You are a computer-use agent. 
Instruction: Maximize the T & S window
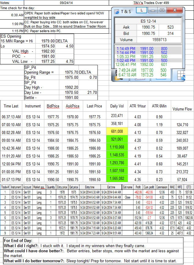(162, 10)
